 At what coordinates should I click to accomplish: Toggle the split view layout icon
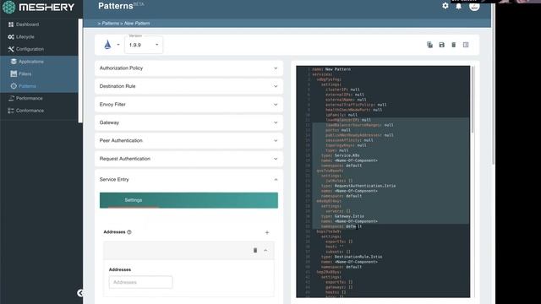point(466,45)
